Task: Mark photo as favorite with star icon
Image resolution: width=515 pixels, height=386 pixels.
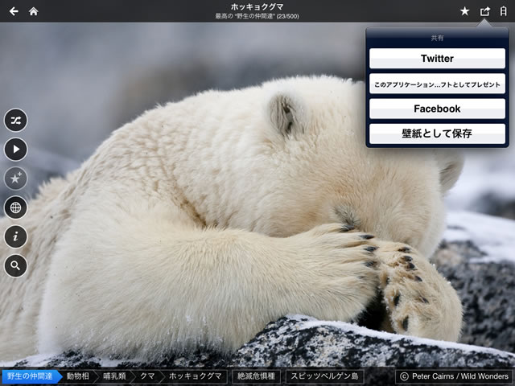Action: point(464,11)
